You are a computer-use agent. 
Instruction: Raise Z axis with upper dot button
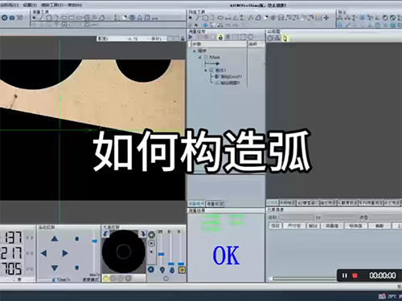[77, 238]
